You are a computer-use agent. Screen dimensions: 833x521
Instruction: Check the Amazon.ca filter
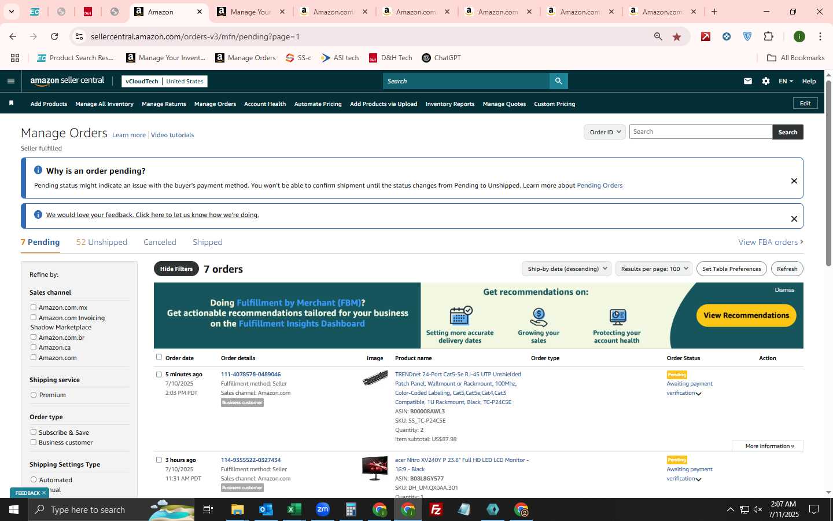point(34,347)
